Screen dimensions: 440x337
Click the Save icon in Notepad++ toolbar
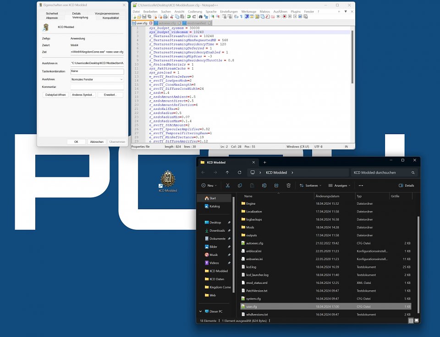pos(144,16)
